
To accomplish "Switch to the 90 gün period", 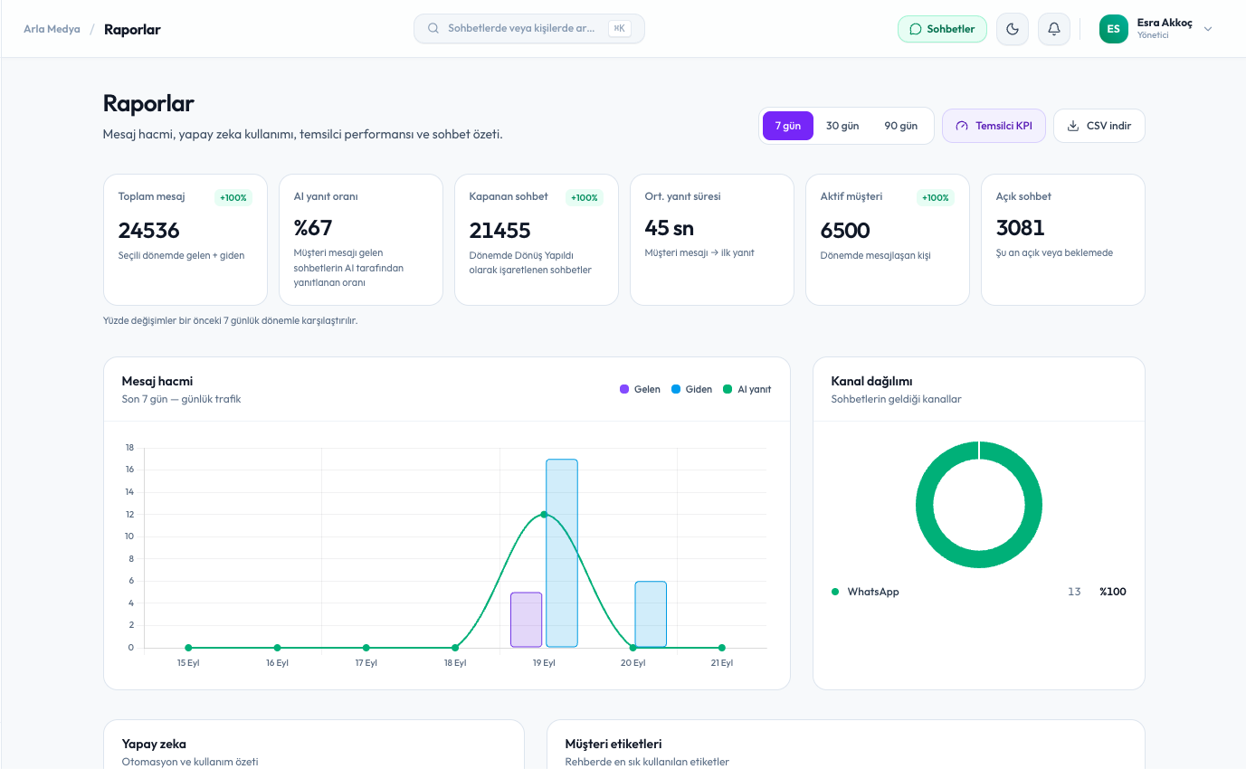I will [x=901, y=126].
